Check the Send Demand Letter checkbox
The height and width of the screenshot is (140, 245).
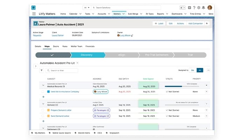tap(43, 116)
